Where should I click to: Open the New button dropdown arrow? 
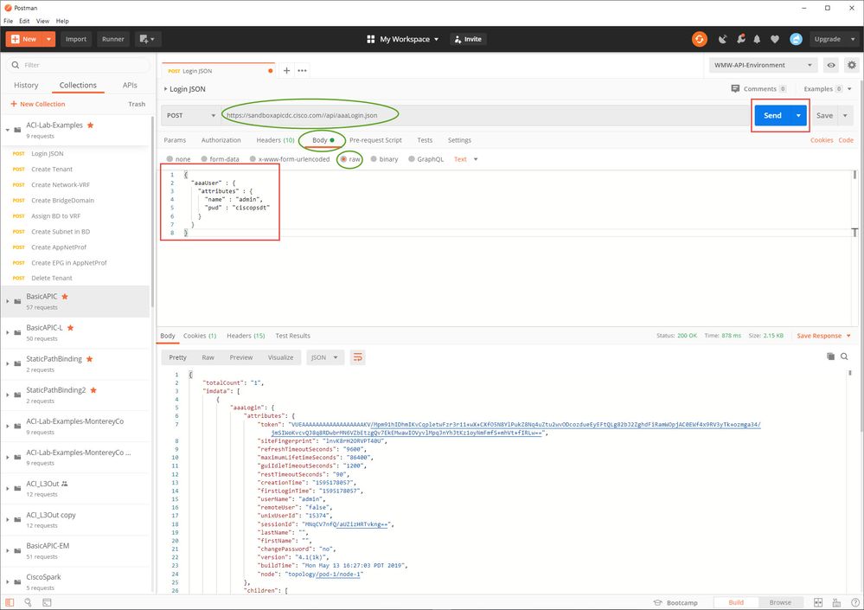point(48,39)
